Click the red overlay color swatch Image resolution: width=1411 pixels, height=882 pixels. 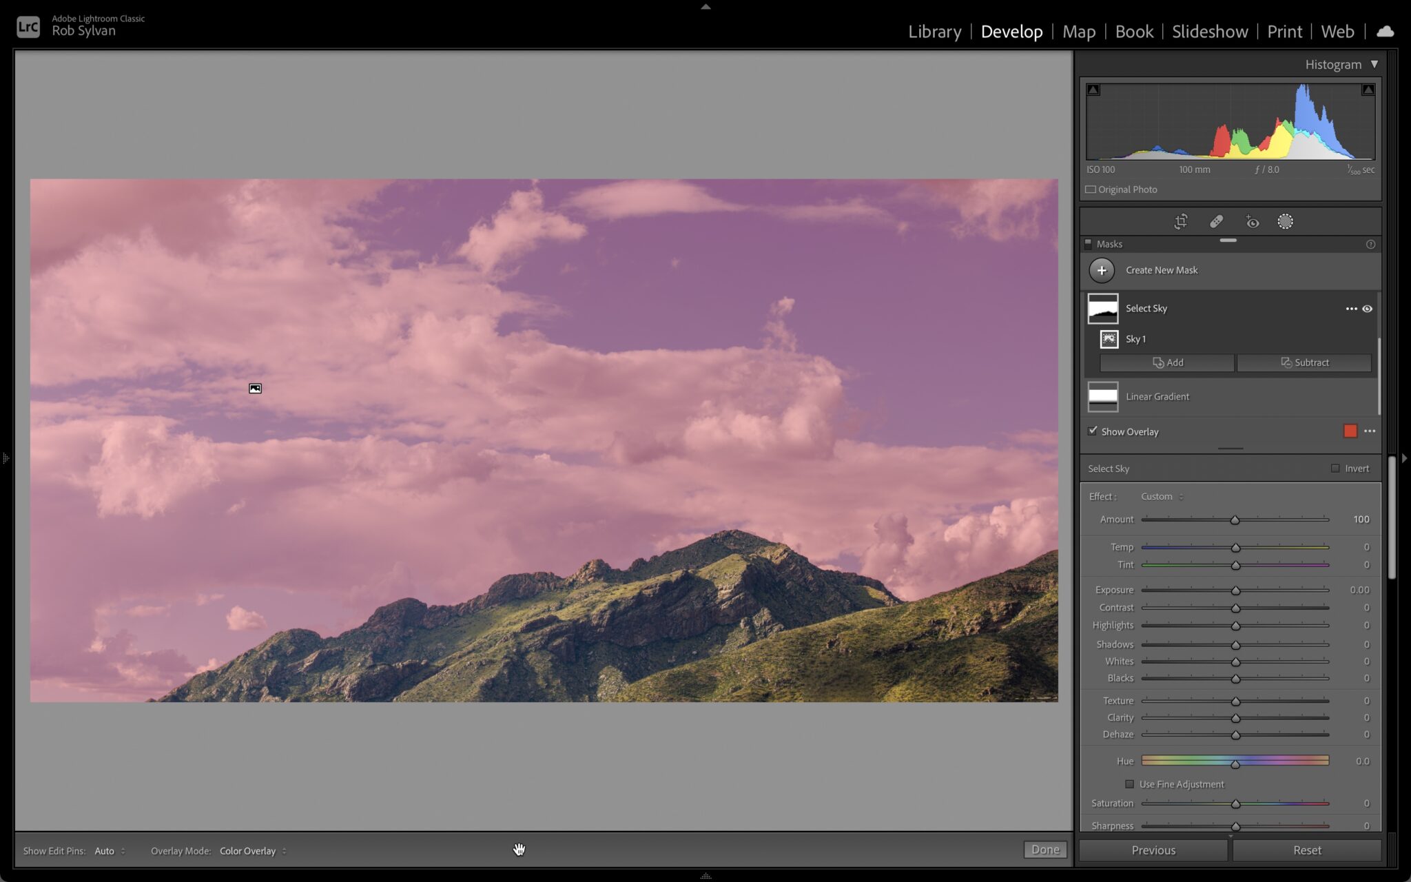(1350, 430)
